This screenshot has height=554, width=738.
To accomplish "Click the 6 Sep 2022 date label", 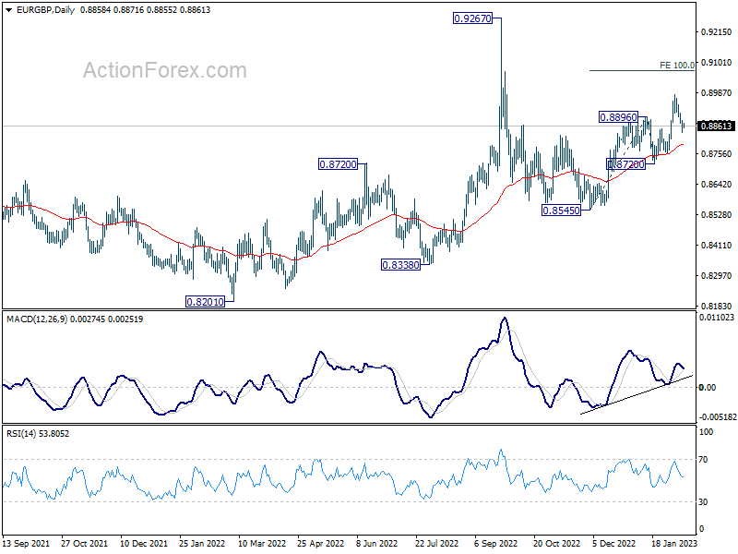I will tap(495, 543).
